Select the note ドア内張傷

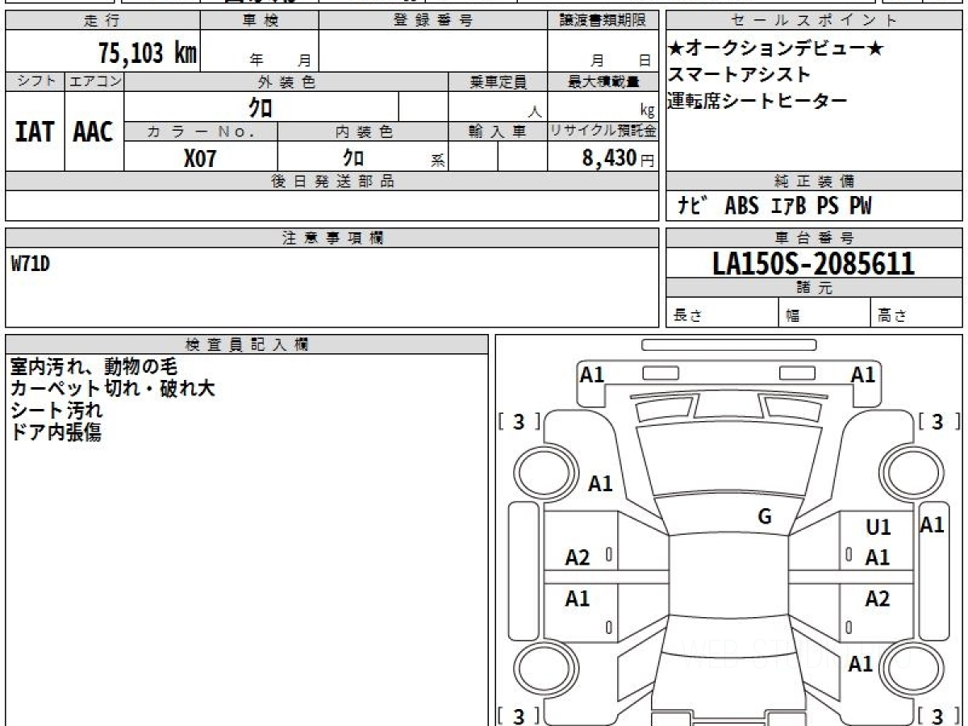[x=56, y=432]
